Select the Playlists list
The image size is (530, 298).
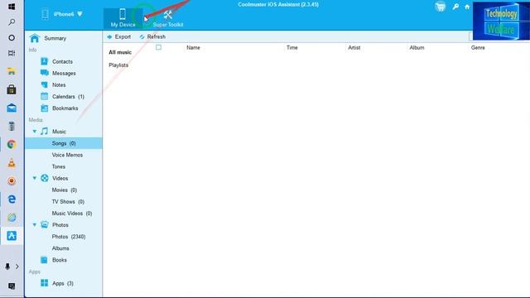(x=118, y=65)
